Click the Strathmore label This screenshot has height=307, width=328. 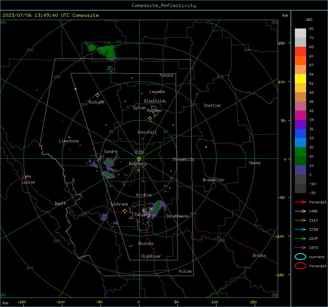pos(177,216)
